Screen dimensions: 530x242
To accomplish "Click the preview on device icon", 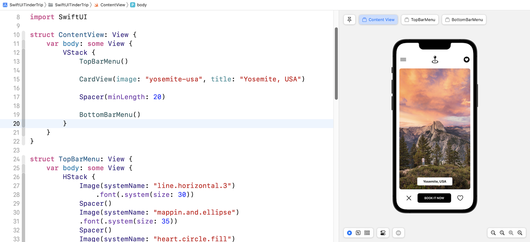I will pyautogui.click(x=398, y=233).
